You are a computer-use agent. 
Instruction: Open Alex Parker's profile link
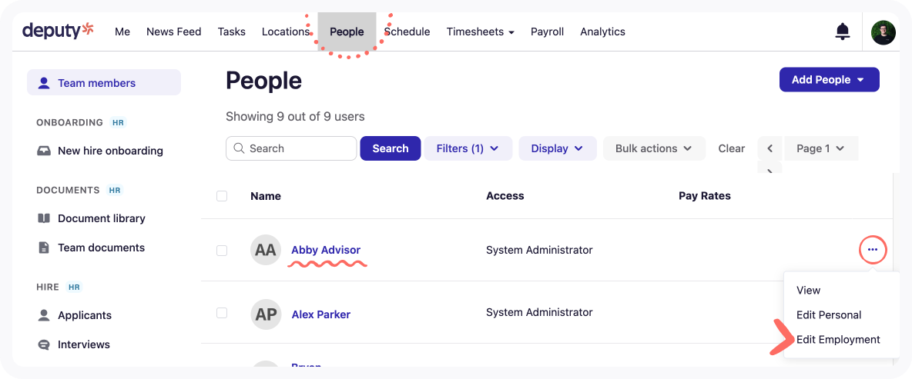click(x=320, y=314)
